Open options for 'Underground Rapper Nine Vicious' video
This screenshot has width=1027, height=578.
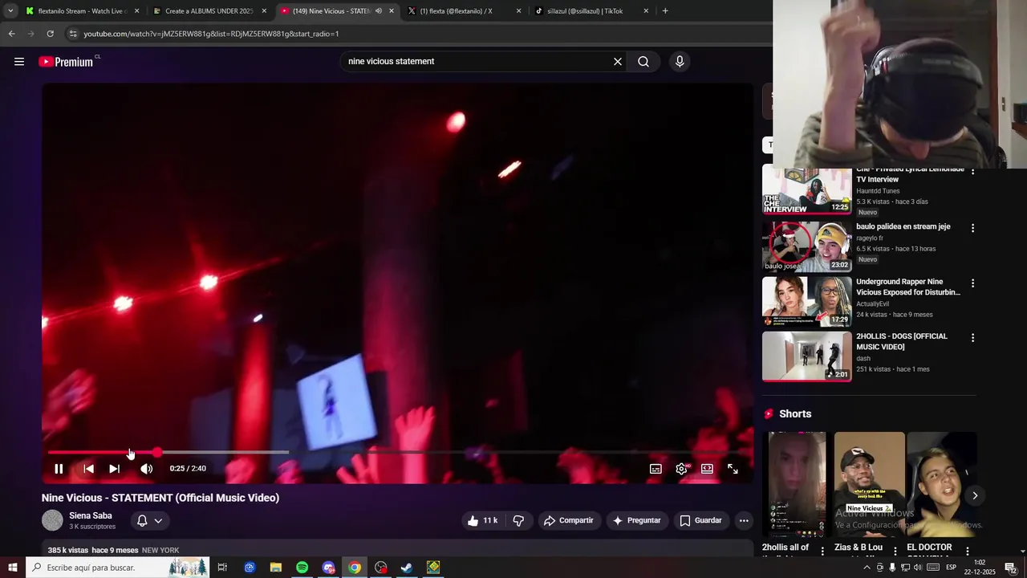point(972,283)
